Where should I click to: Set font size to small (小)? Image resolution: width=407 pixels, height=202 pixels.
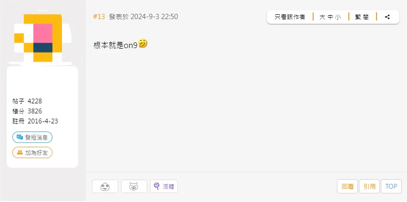(x=338, y=17)
